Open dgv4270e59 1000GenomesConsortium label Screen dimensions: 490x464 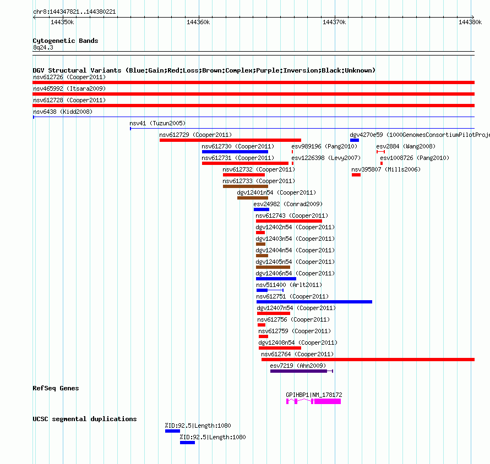pyautogui.click(x=420, y=135)
